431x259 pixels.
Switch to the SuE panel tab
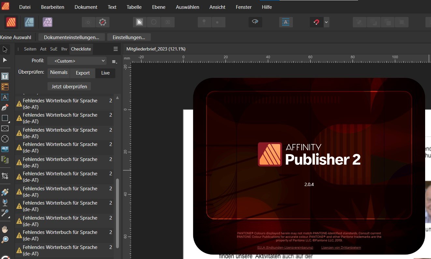pyautogui.click(x=54, y=49)
